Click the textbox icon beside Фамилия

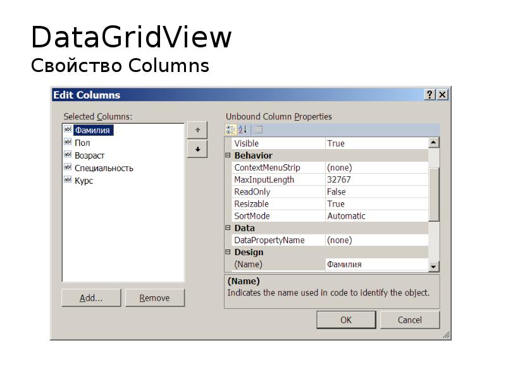point(68,129)
